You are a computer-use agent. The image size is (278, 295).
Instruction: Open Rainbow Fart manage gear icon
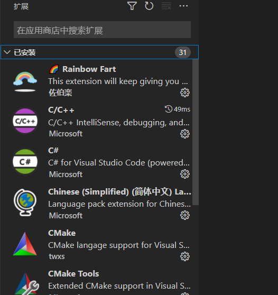click(x=185, y=93)
